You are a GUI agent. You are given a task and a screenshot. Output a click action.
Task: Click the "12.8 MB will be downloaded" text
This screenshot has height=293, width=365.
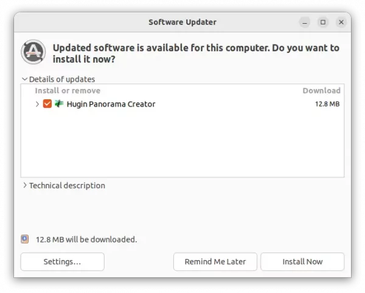point(86,239)
